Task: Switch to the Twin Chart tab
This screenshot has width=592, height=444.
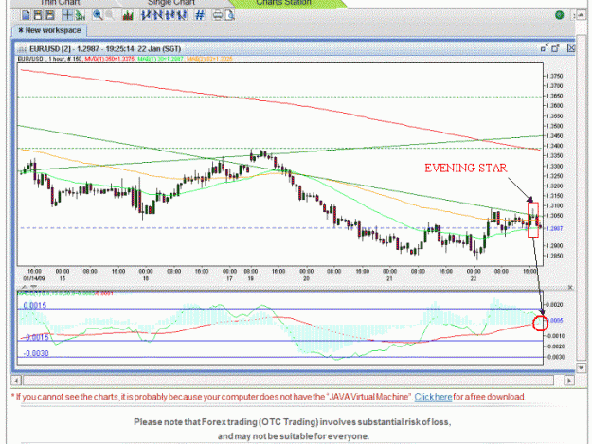Action: (x=60, y=3)
